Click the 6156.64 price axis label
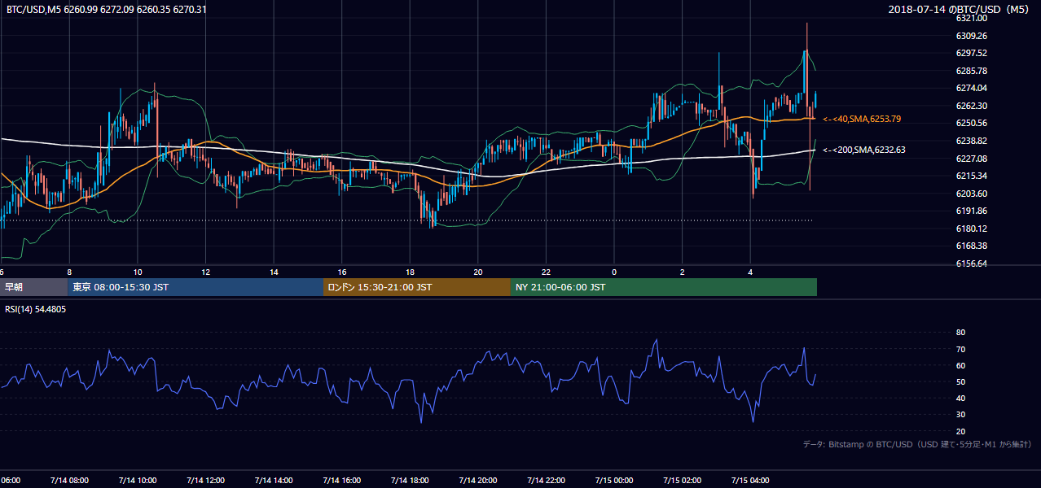The width and height of the screenshot is (1041, 488). pos(971,264)
